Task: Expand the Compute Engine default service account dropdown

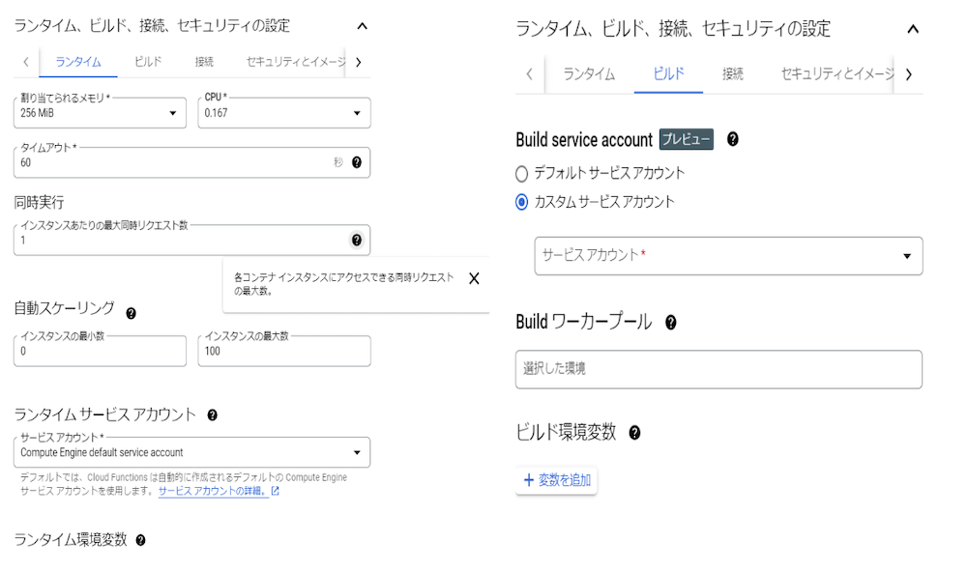Action: 191,452
